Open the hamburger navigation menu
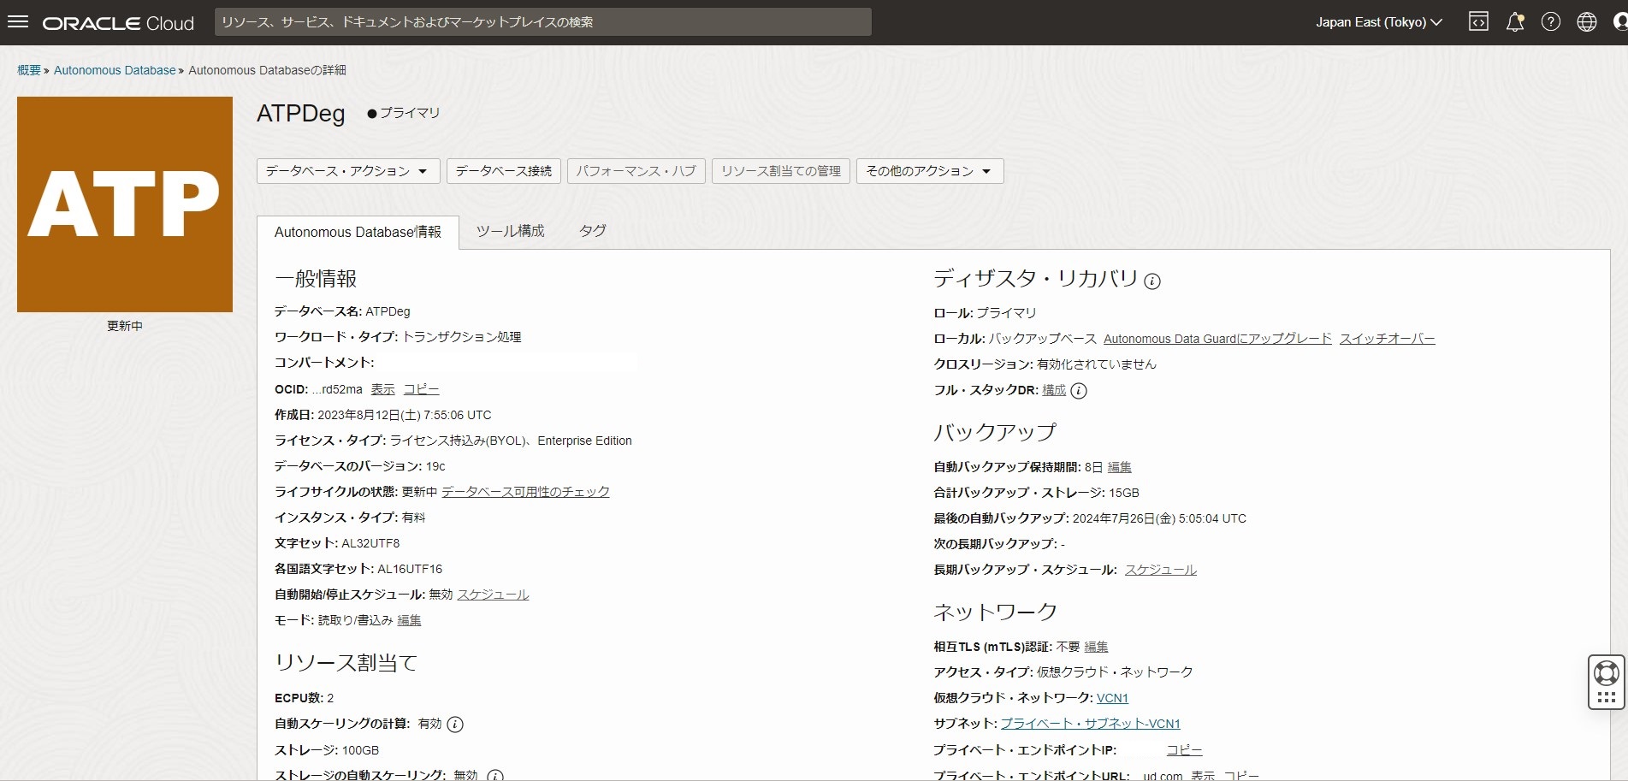Viewport: 1628px width, 781px height. coord(18,22)
